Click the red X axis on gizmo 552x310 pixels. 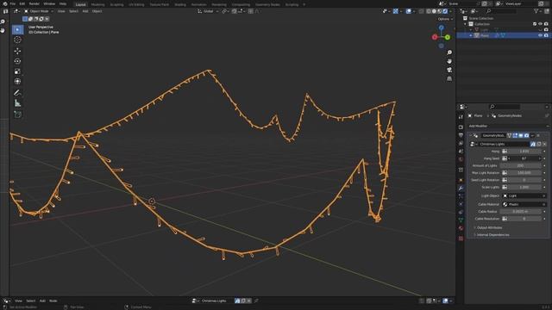click(435, 37)
